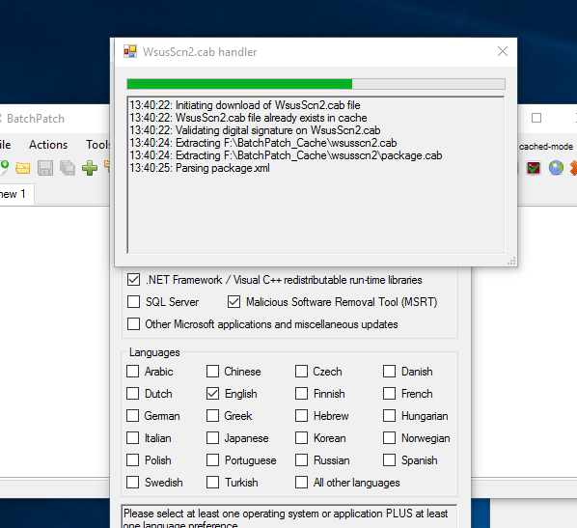The image size is (577, 528).
Task: Click the handler dialog resize grip
Action: 511,261
